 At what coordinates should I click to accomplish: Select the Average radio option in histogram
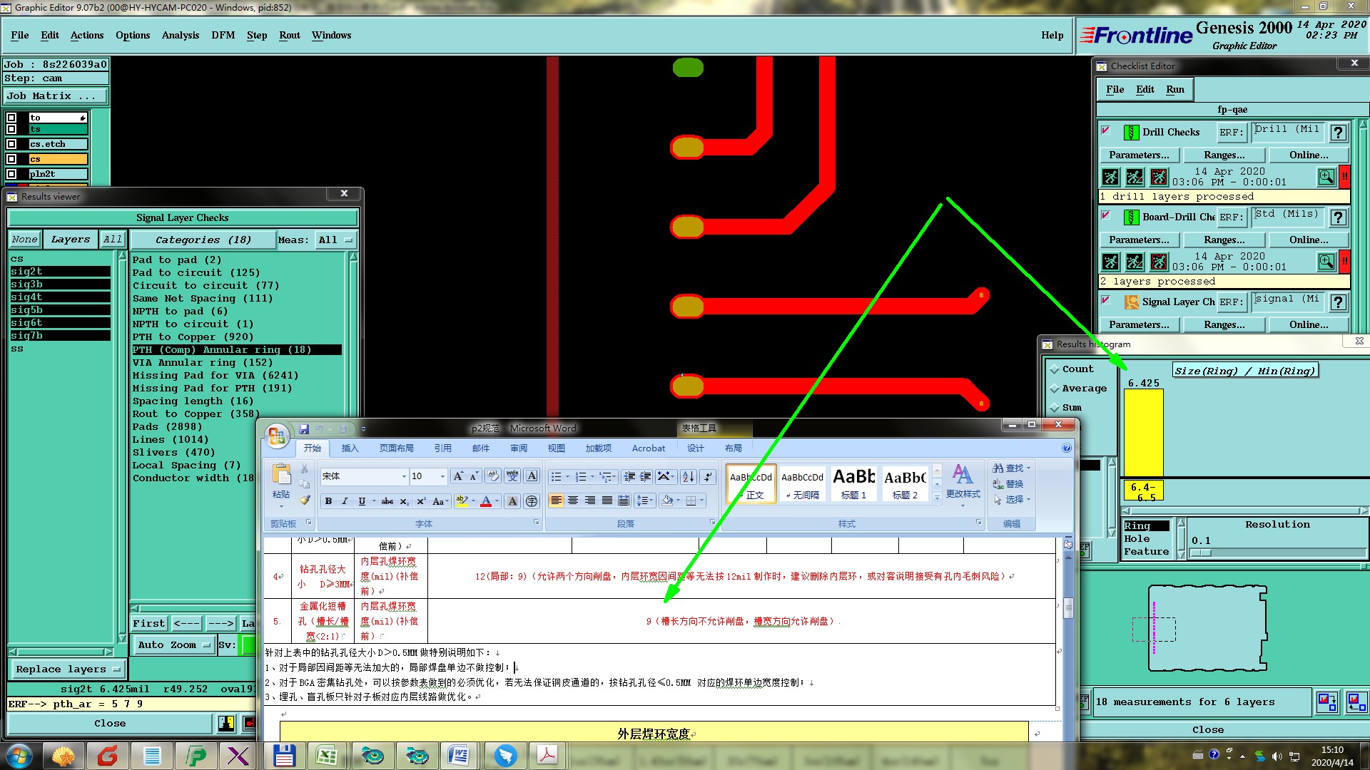click(x=1055, y=389)
